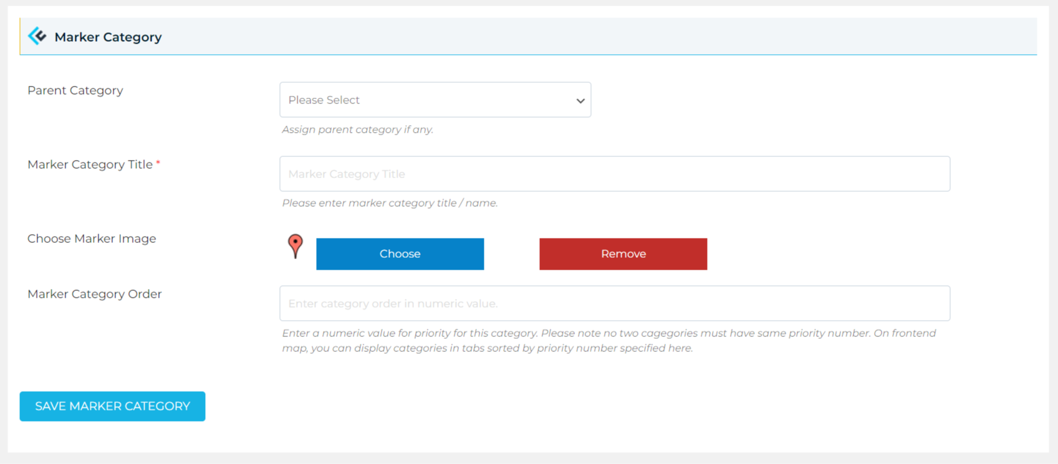This screenshot has width=1058, height=464.
Task: Click the blue Choose button
Action: tap(400, 254)
